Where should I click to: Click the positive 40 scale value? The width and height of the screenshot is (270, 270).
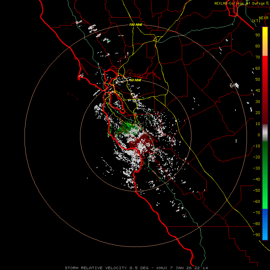tap(258, 91)
